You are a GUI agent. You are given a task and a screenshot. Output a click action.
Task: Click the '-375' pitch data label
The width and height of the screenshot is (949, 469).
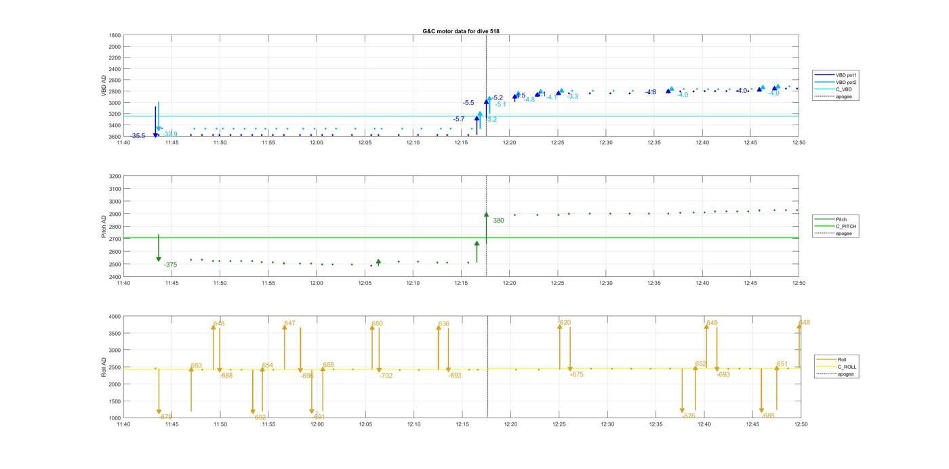click(170, 265)
